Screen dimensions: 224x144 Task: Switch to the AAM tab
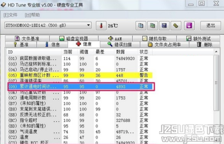pyautogui.click(x=115, y=39)
